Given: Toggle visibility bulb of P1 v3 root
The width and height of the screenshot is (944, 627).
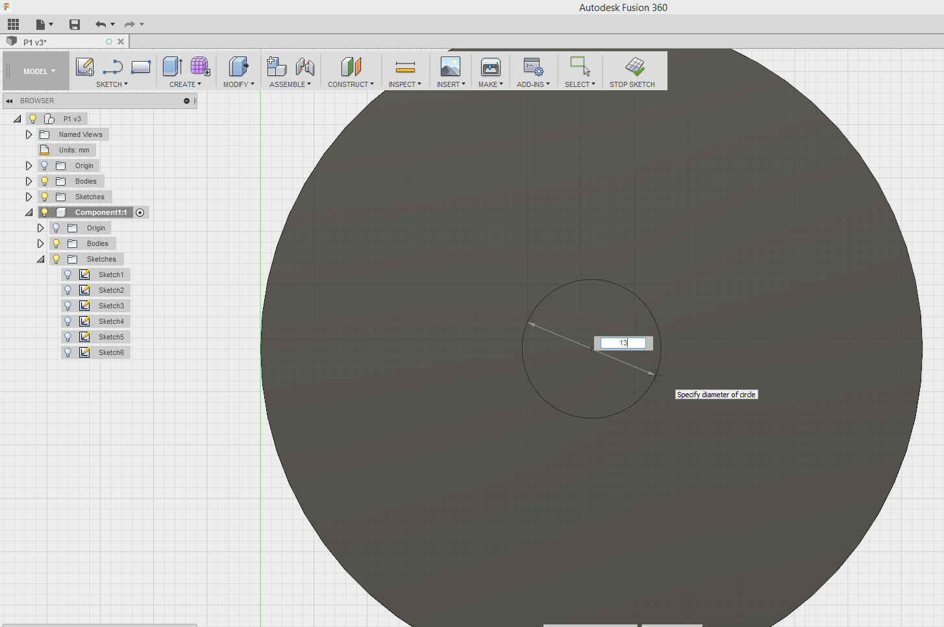Looking at the screenshot, I should click(x=32, y=119).
